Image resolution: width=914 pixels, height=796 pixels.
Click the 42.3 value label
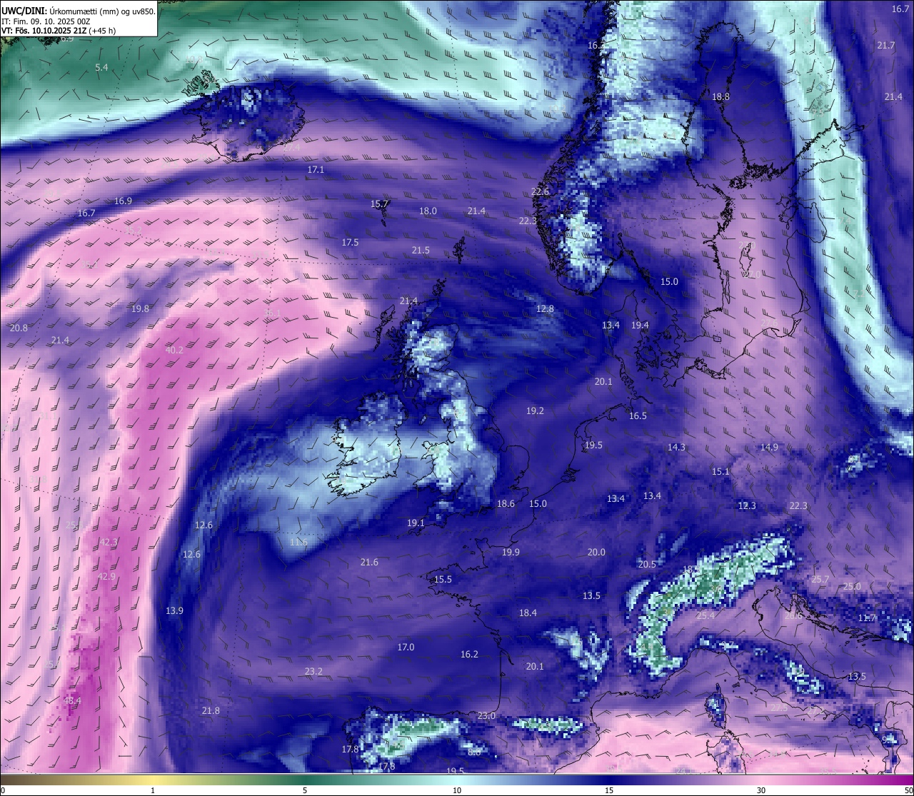(x=108, y=542)
